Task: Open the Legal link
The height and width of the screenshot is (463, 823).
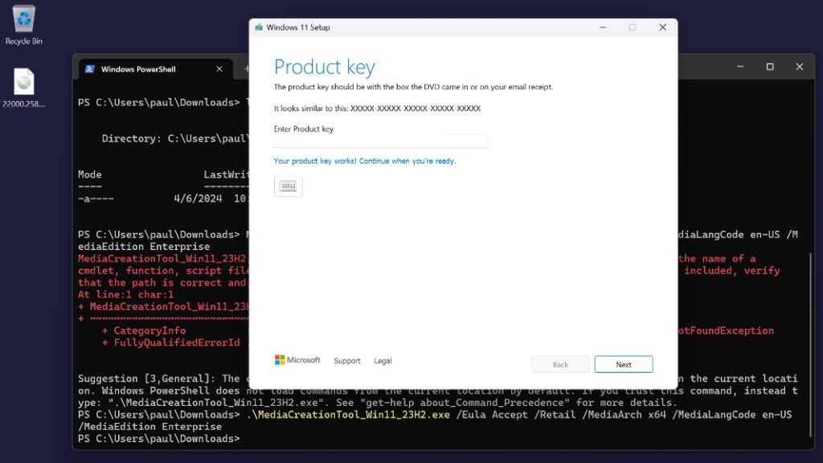Action: [x=383, y=361]
